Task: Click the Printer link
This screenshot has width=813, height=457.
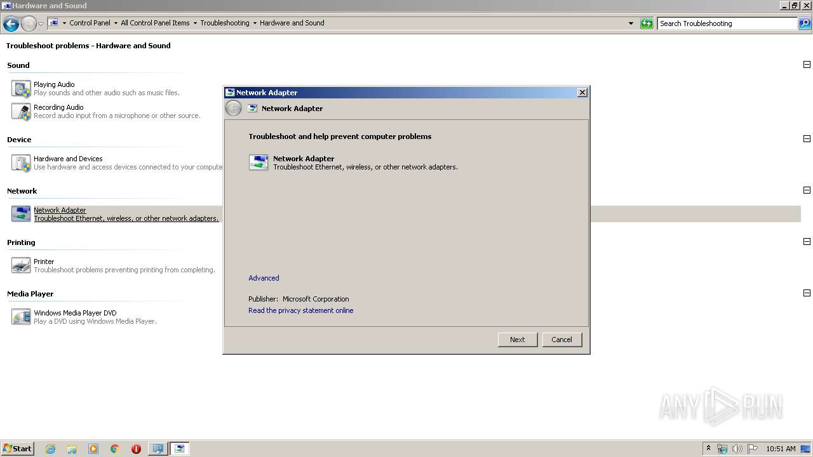Action: click(x=44, y=262)
